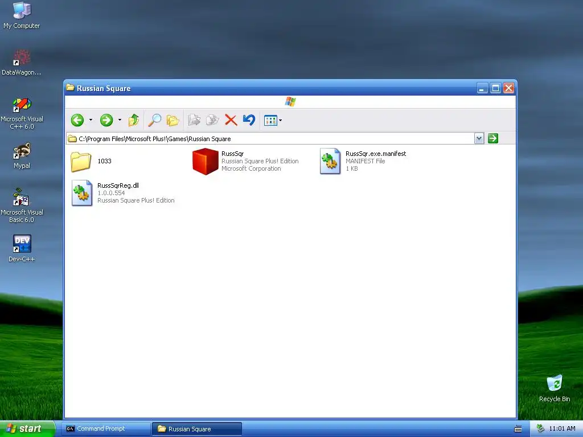This screenshot has width=583, height=437.
Task: Click the Safely Remove Hardware tray icon
Action: click(x=540, y=428)
